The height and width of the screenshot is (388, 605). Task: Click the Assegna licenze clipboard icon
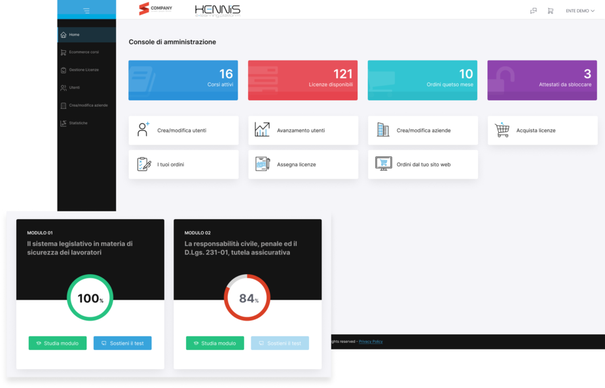(x=262, y=164)
